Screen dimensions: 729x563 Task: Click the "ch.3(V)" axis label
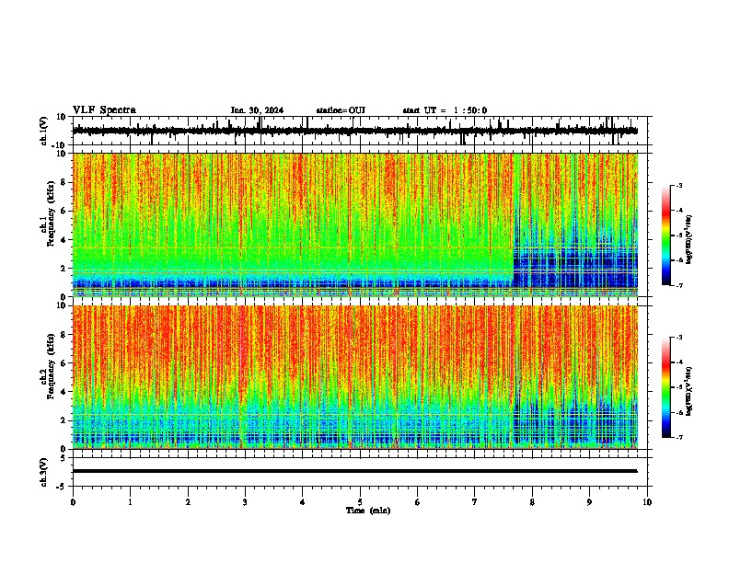pyautogui.click(x=44, y=472)
